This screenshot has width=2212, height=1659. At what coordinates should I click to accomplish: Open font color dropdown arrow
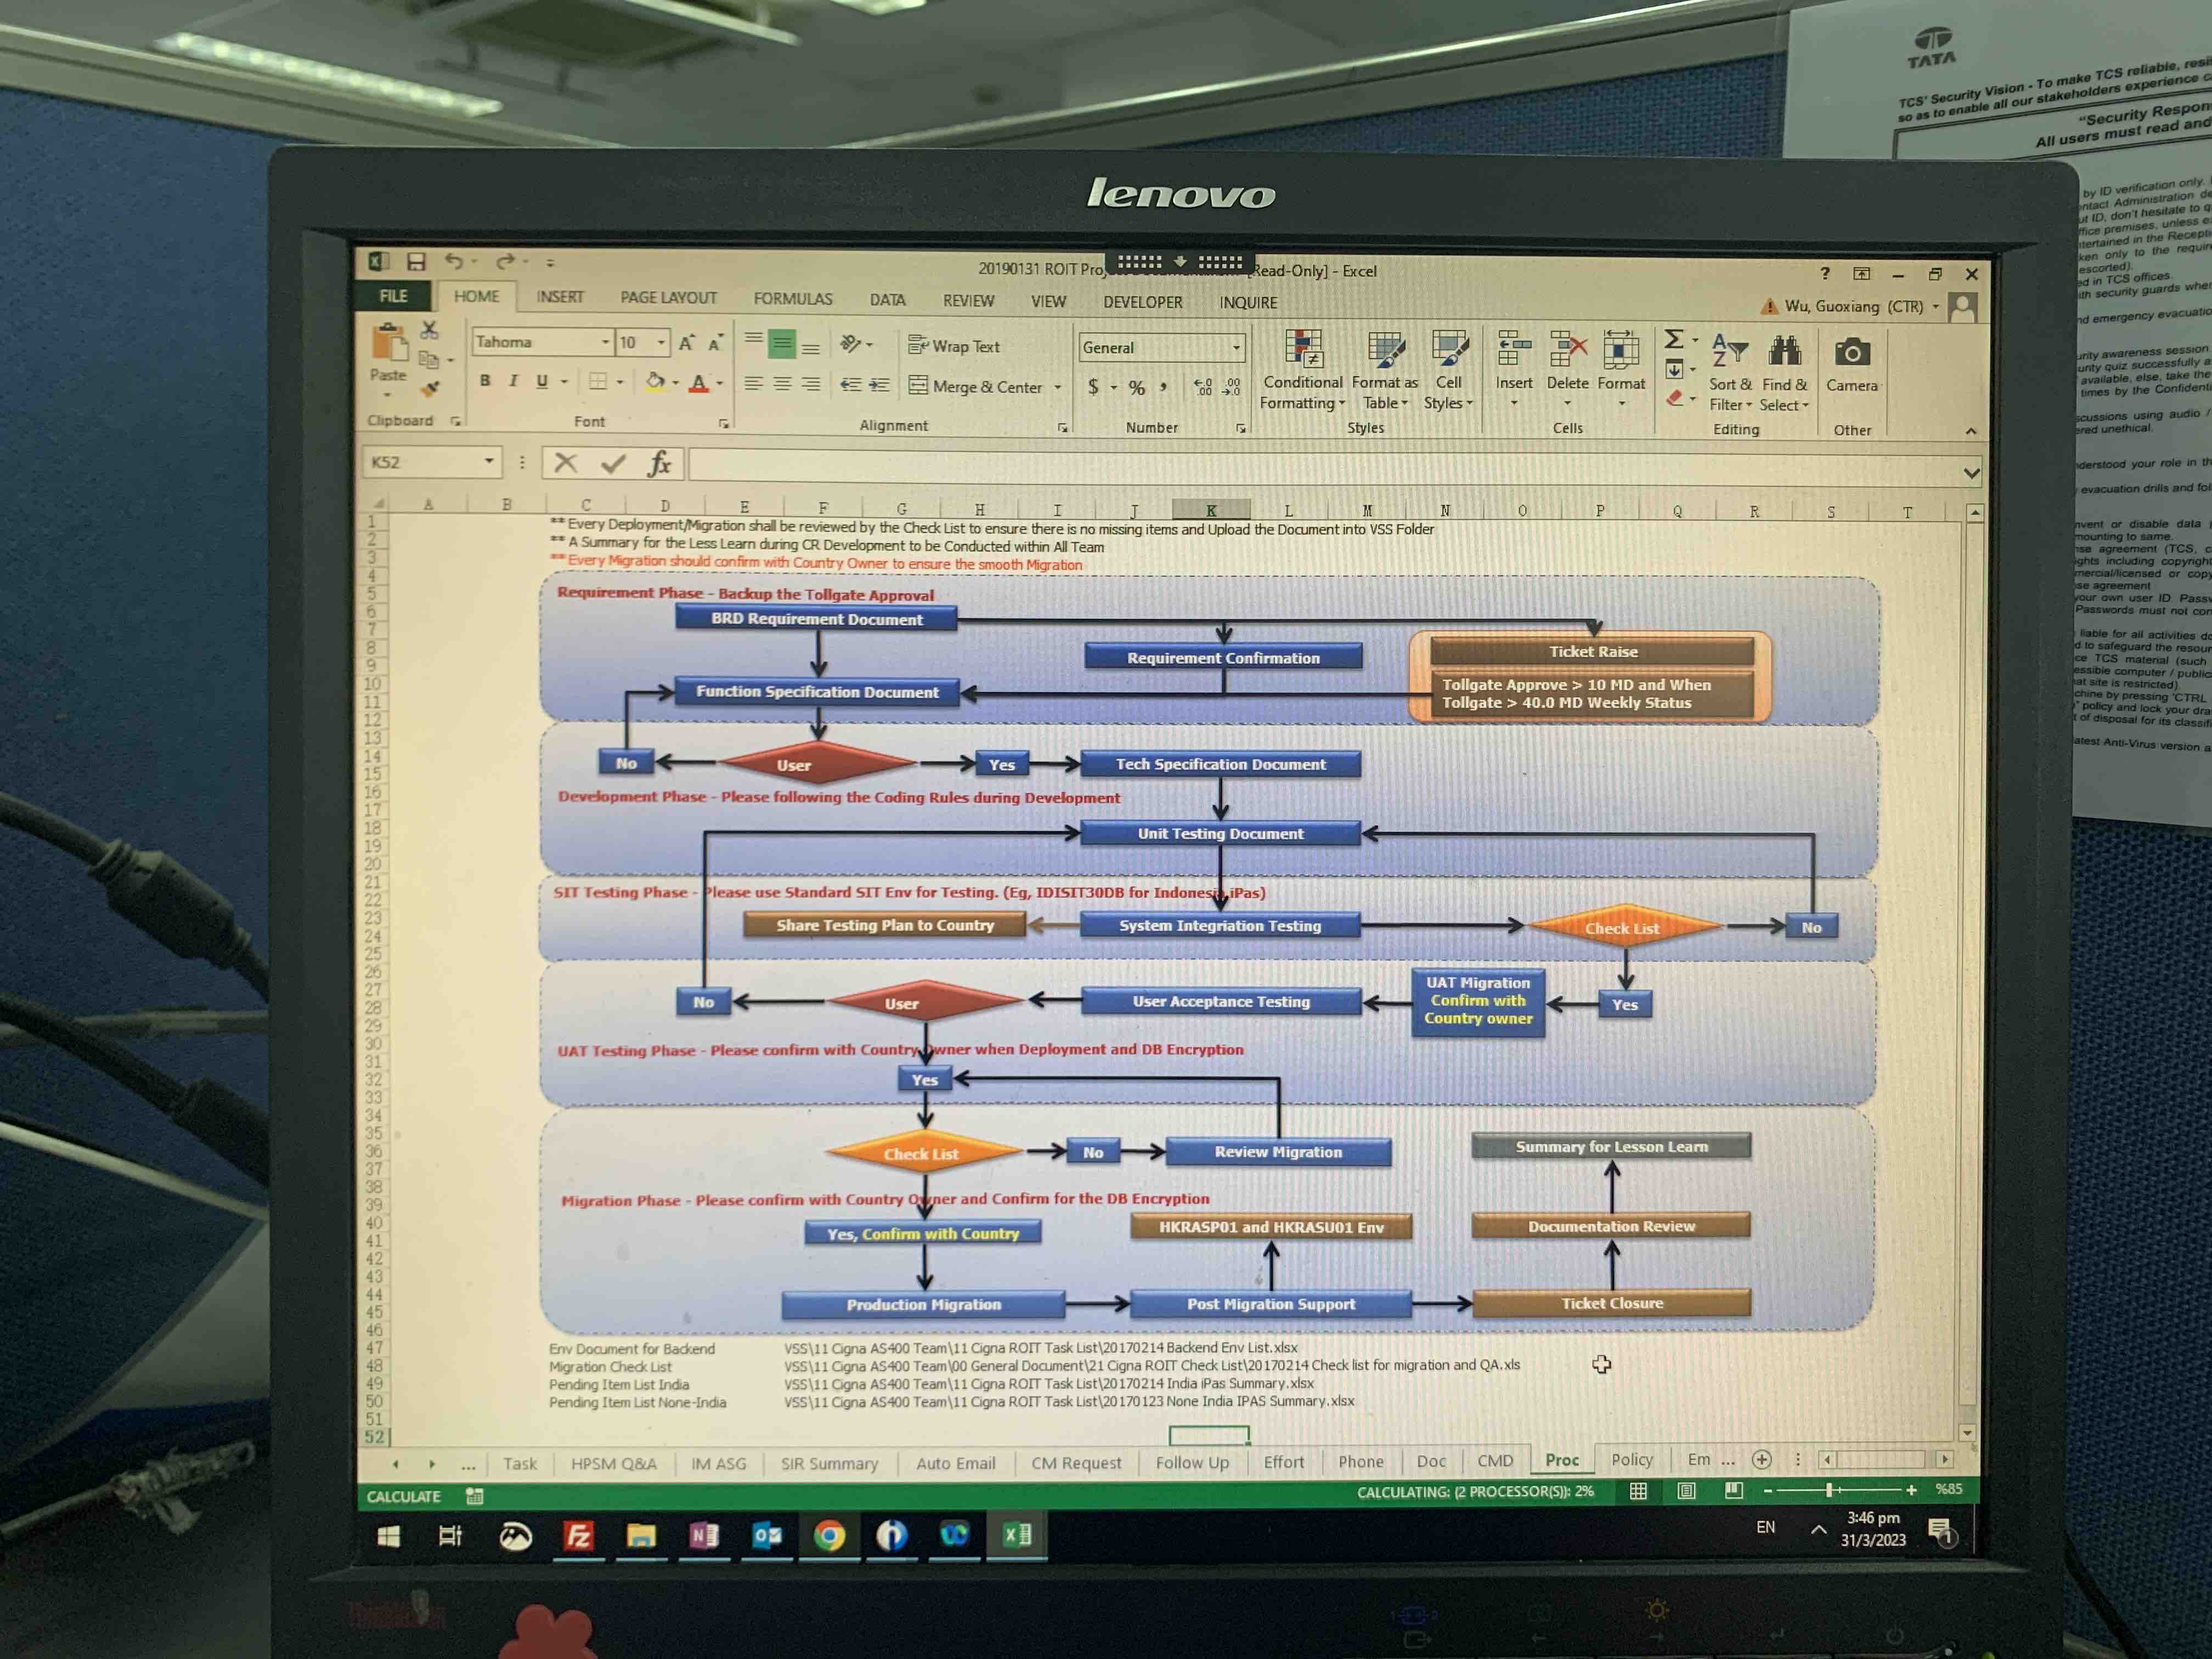[719, 383]
